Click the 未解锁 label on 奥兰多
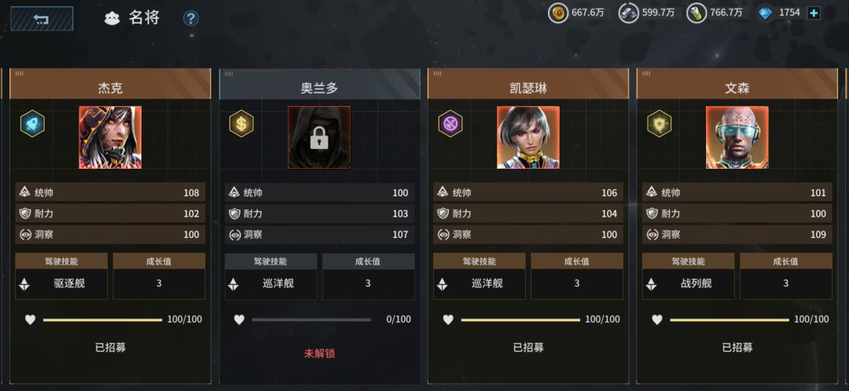The height and width of the screenshot is (391, 849). pos(319,353)
